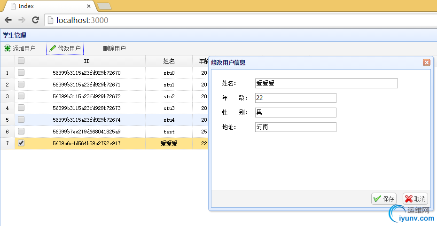
Task: Click the localhost:3000 address bar
Action: [x=240, y=20]
